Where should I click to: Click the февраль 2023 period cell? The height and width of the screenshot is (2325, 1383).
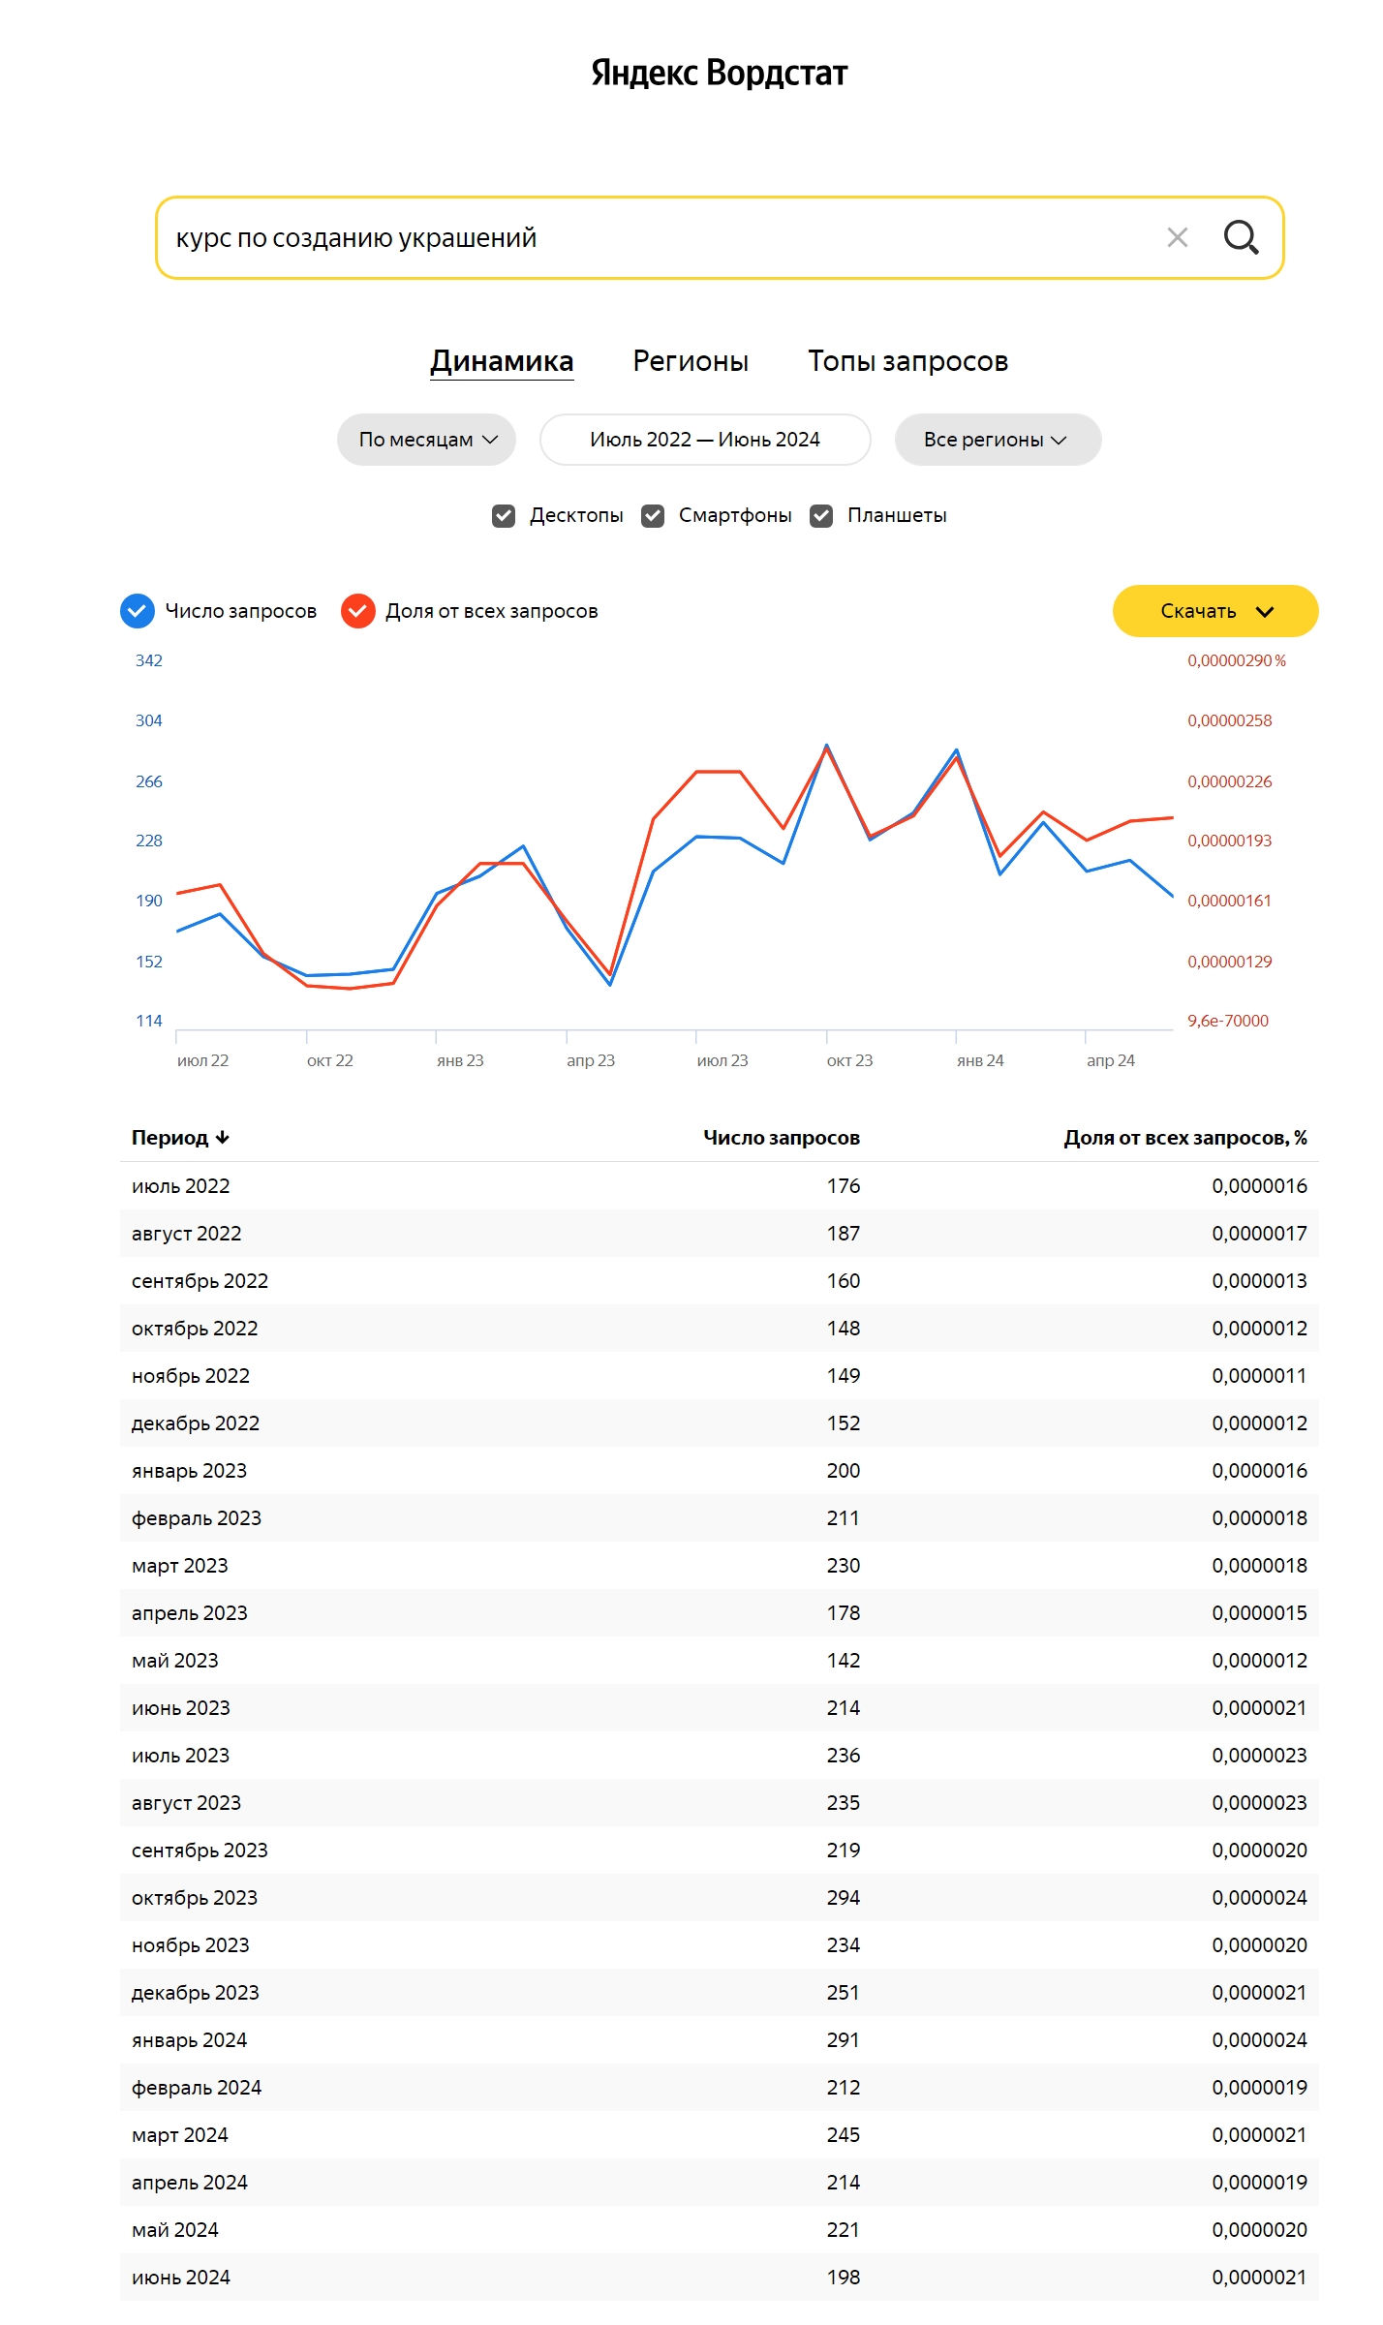[197, 1518]
